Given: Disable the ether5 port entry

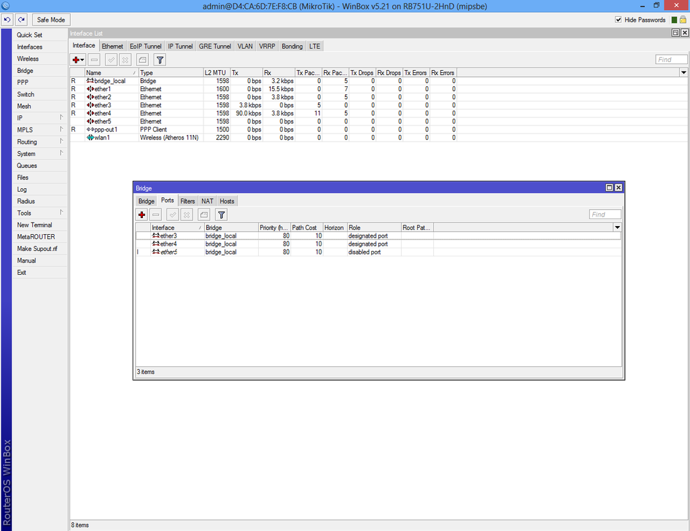Looking at the screenshot, I should pos(170,252).
